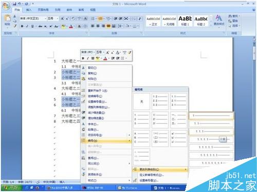Toggle Bold on floating mini toolbar

(x=83, y=58)
